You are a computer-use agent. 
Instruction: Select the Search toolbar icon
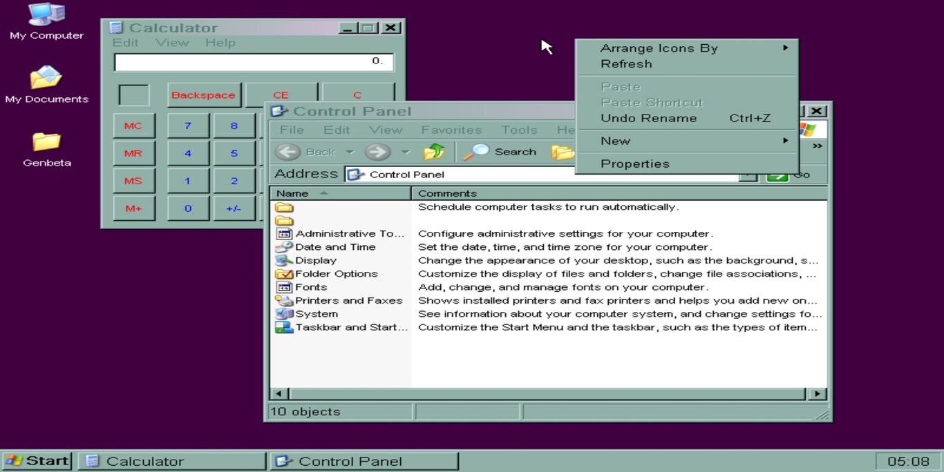coord(500,151)
